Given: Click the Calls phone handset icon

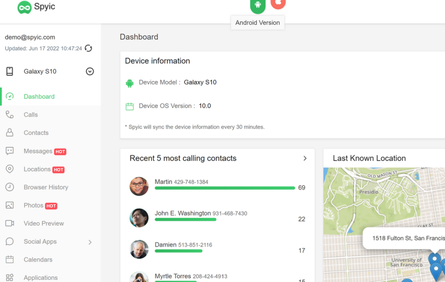Looking at the screenshot, I should coord(10,115).
